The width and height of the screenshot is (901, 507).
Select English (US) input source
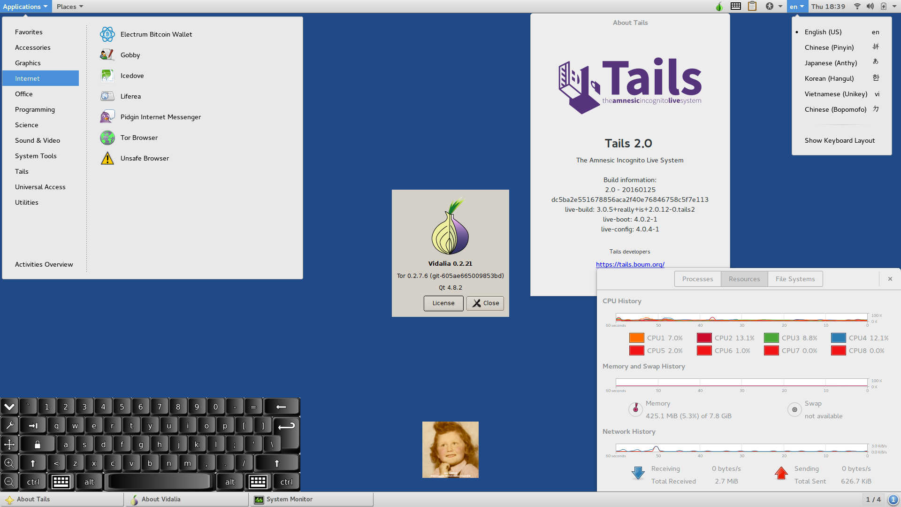click(x=823, y=32)
